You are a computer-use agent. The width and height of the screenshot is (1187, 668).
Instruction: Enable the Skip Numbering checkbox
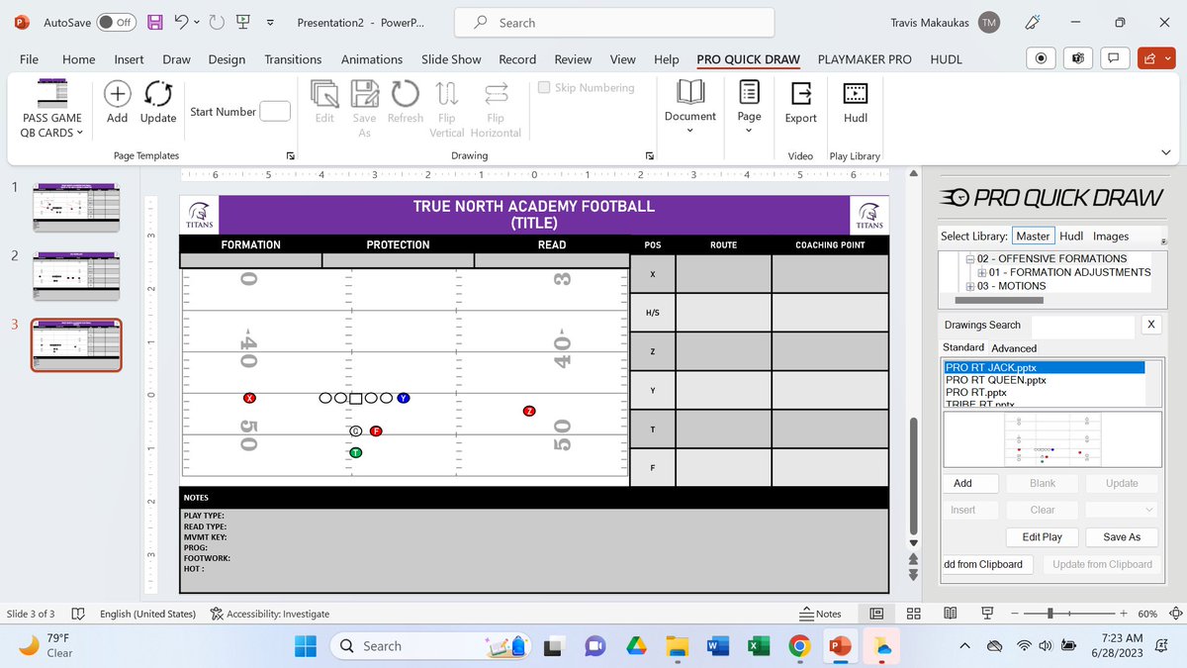click(543, 87)
